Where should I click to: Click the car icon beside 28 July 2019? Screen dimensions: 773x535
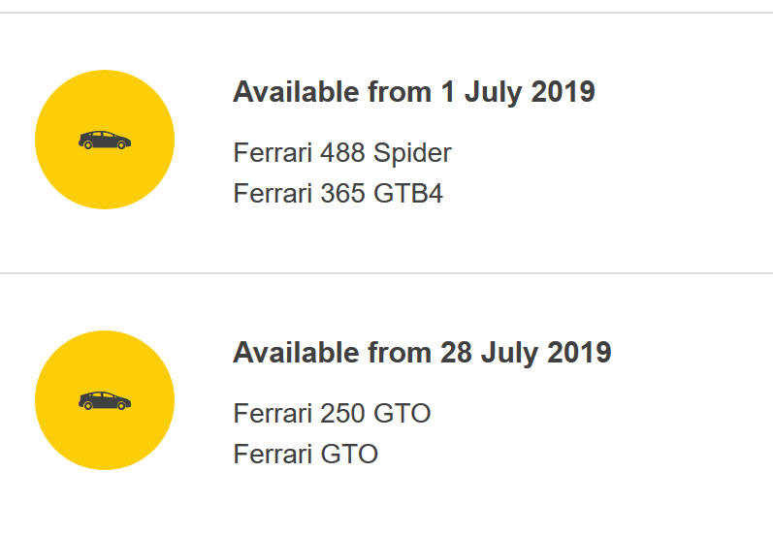point(105,400)
